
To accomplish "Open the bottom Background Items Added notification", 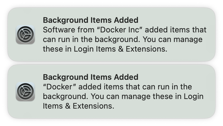I will tap(111, 91).
